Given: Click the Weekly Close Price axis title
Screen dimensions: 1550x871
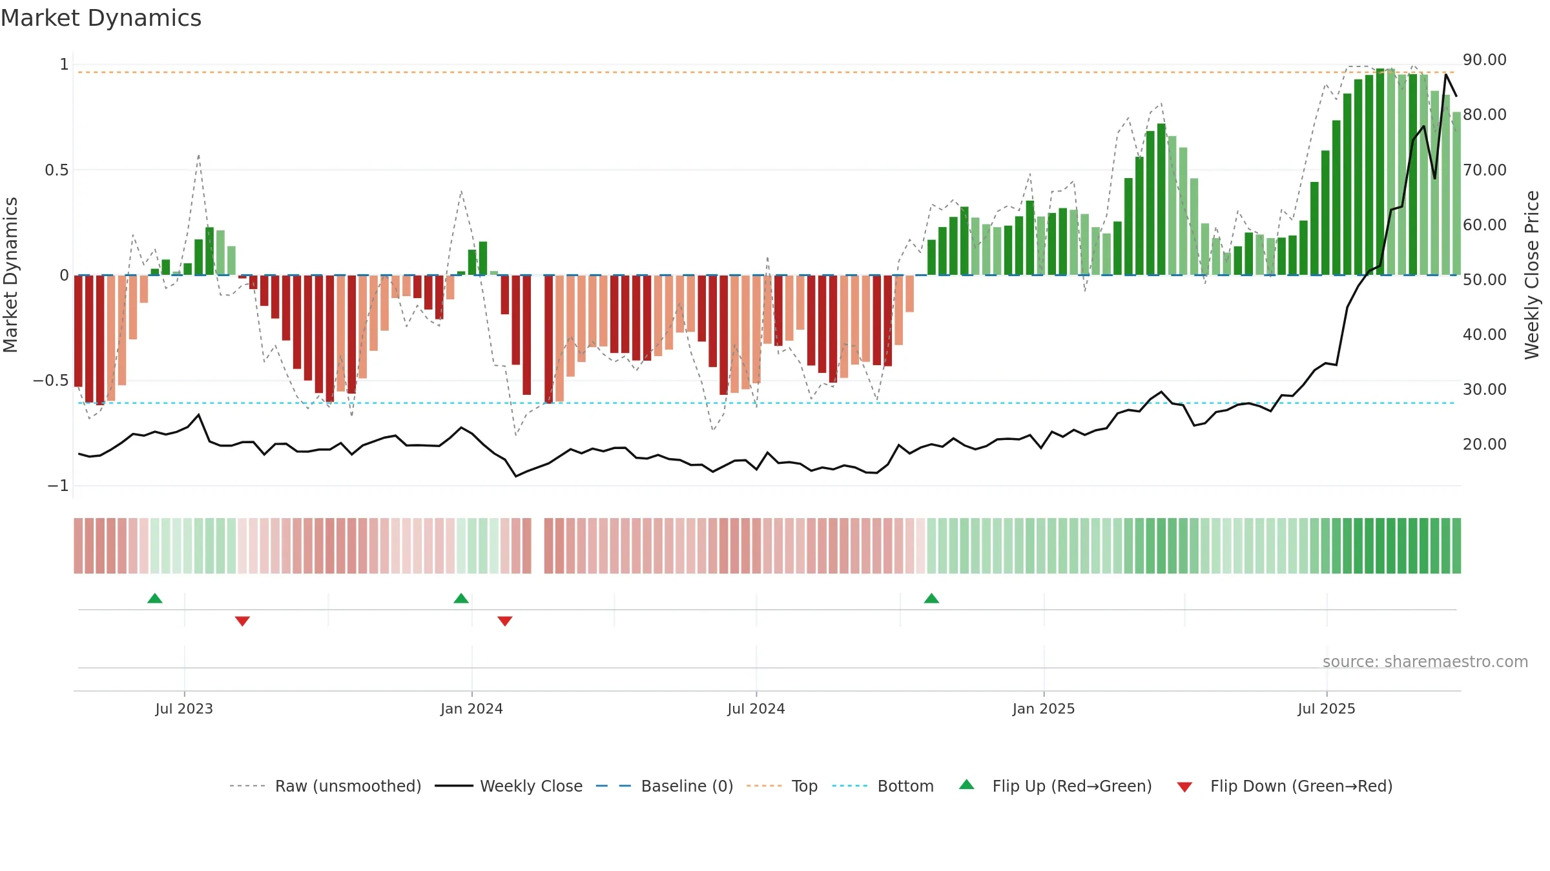Looking at the screenshot, I should coord(1532,275).
